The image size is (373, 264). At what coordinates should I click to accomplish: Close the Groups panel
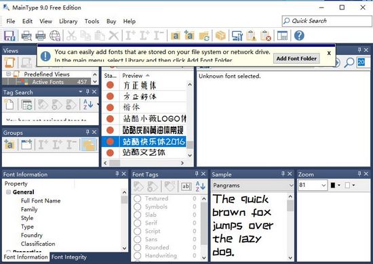(94, 132)
